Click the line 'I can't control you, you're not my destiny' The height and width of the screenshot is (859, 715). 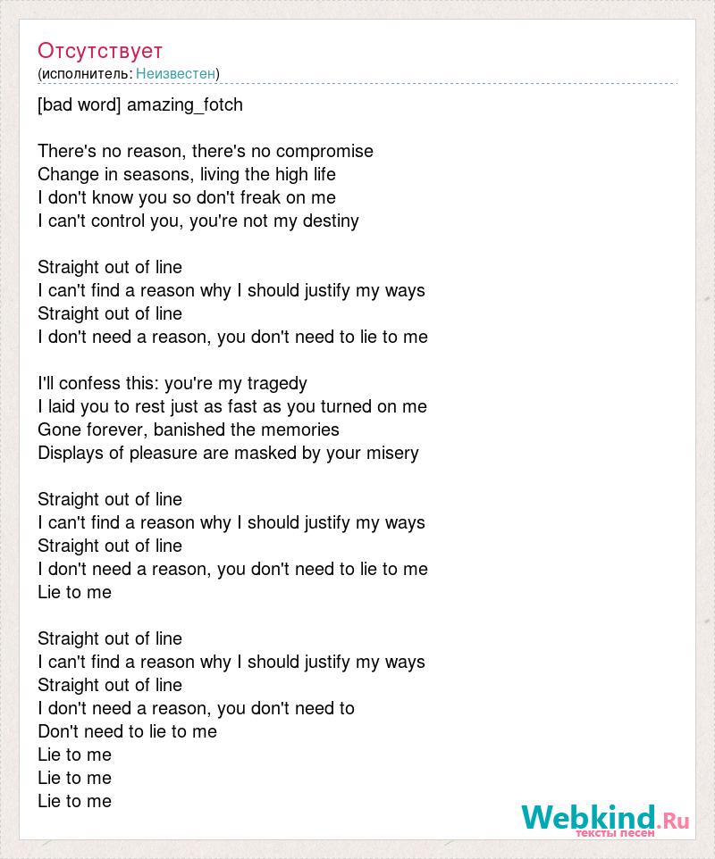pos(198,221)
